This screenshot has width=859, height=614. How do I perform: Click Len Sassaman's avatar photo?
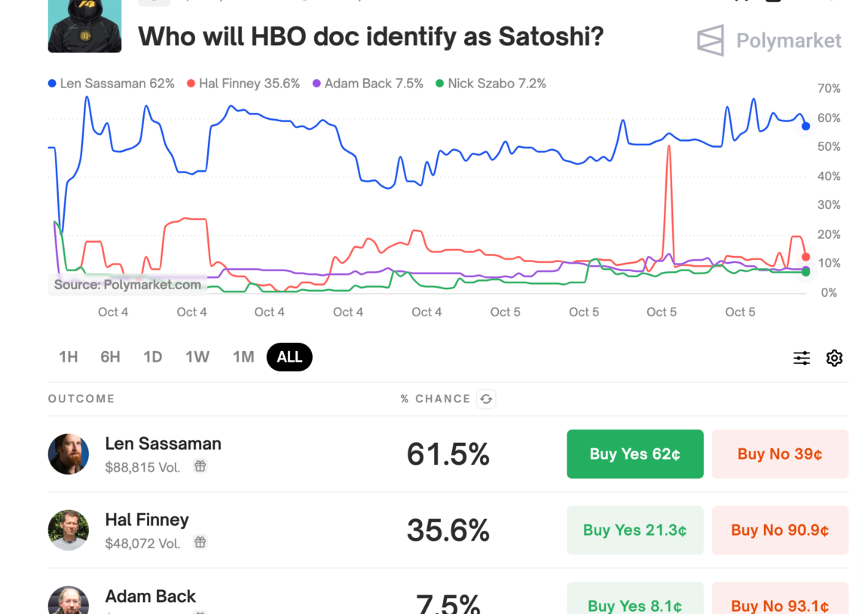point(69,454)
